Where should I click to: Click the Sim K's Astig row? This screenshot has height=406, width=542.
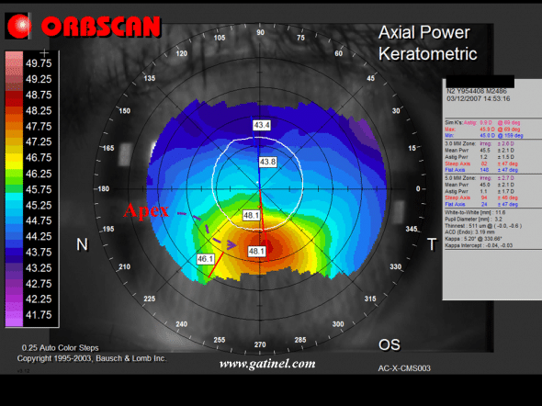(x=482, y=123)
